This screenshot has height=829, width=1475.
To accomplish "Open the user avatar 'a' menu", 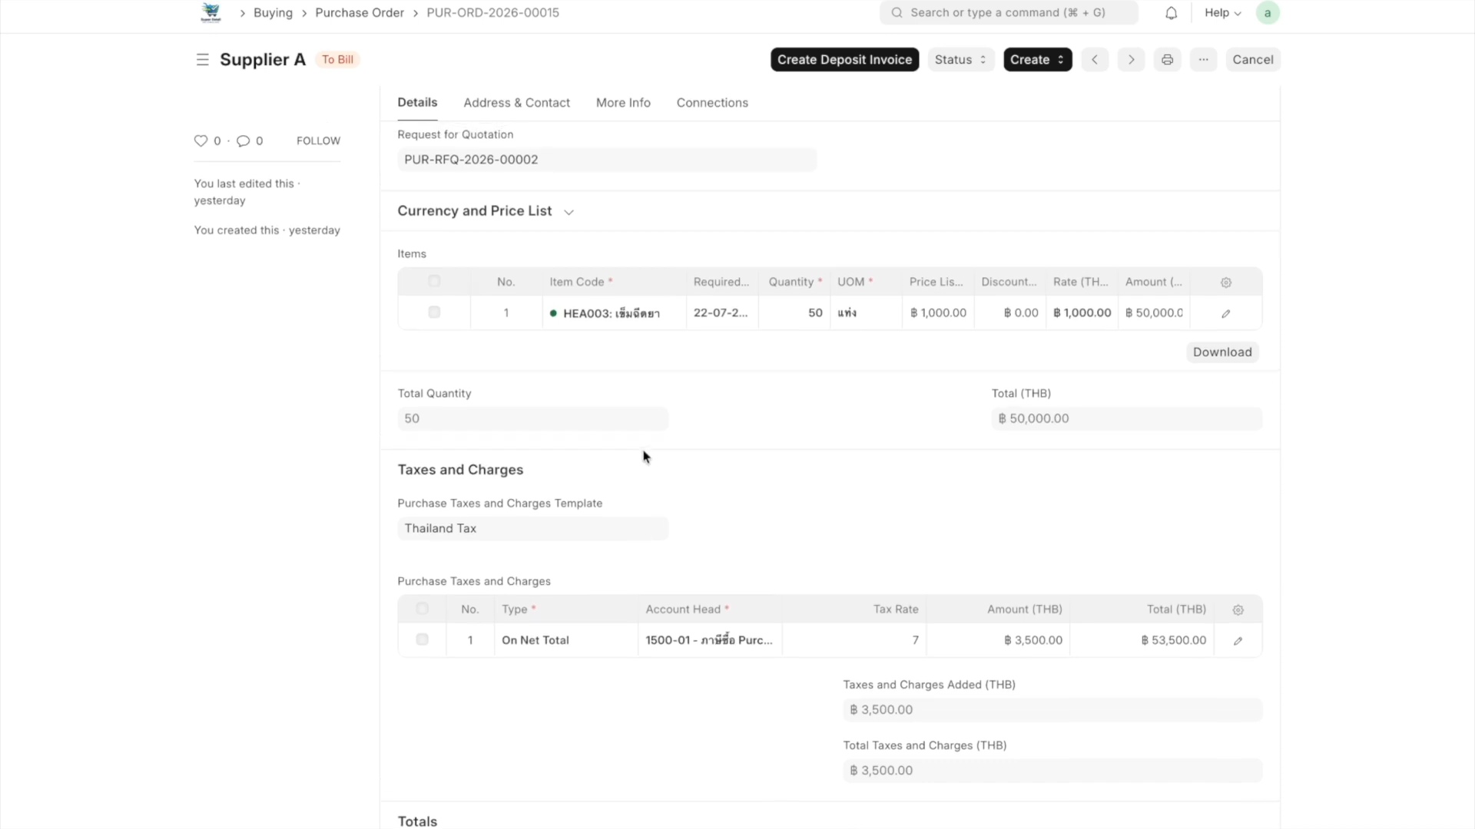I will (x=1268, y=13).
